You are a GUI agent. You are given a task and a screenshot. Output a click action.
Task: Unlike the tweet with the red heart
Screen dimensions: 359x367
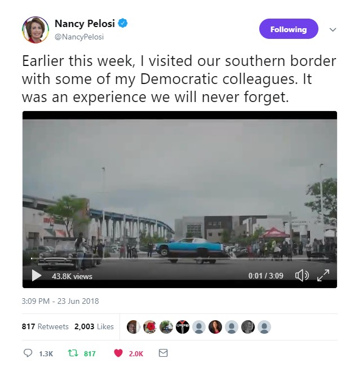[x=118, y=353]
